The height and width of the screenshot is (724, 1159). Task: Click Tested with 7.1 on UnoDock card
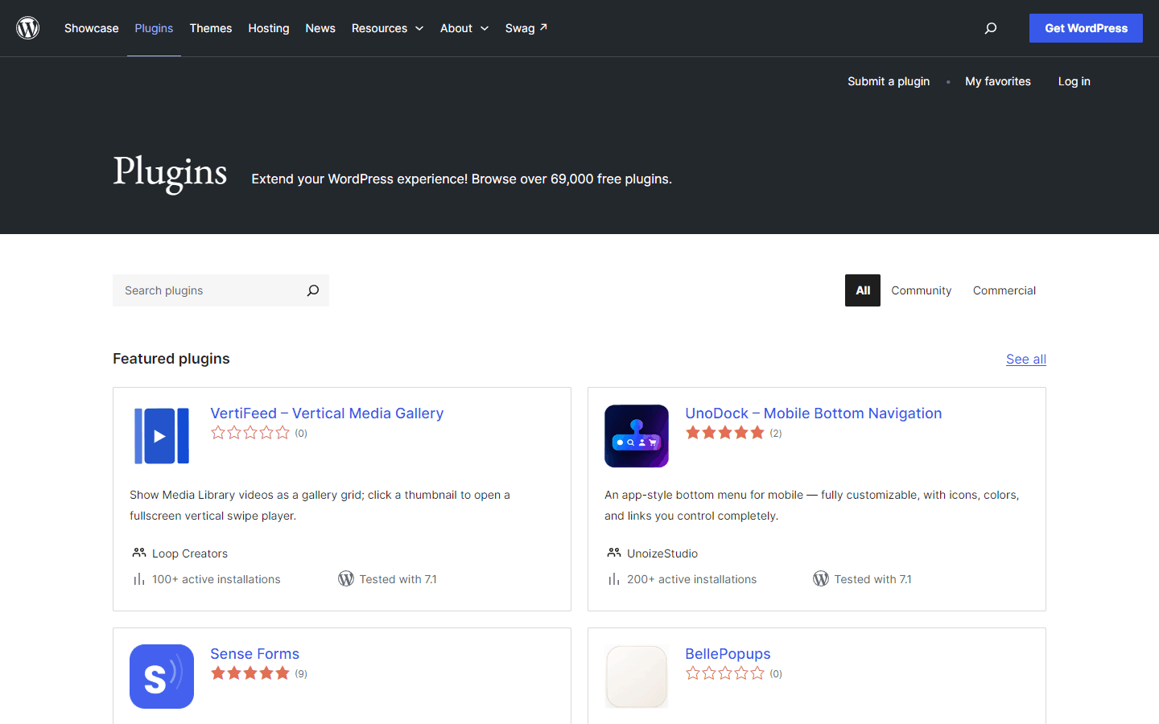(x=872, y=579)
